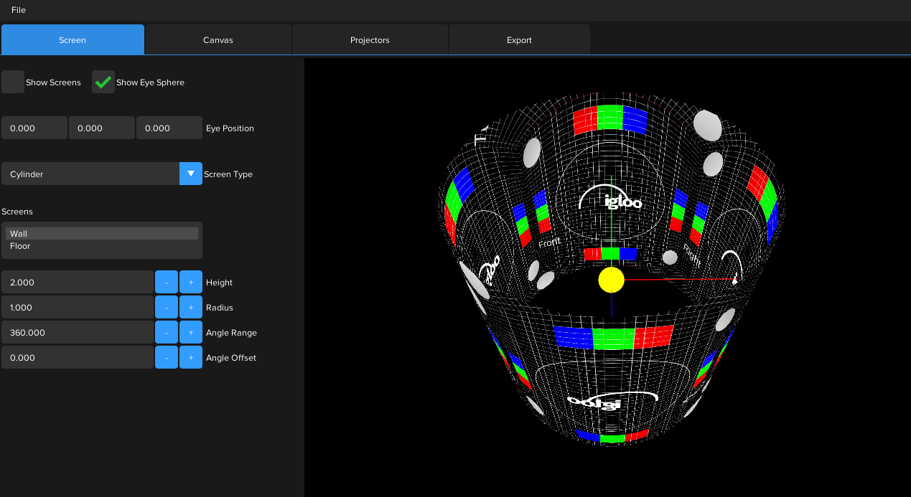Open the Export tab
911x497 pixels.
pos(519,40)
